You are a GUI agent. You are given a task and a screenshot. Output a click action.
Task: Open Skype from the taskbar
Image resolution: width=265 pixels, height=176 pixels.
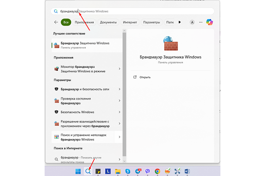pyautogui.click(x=128, y=172)
